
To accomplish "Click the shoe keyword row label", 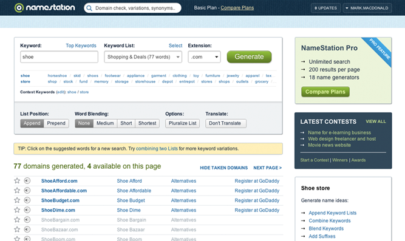I will point(25,76).
